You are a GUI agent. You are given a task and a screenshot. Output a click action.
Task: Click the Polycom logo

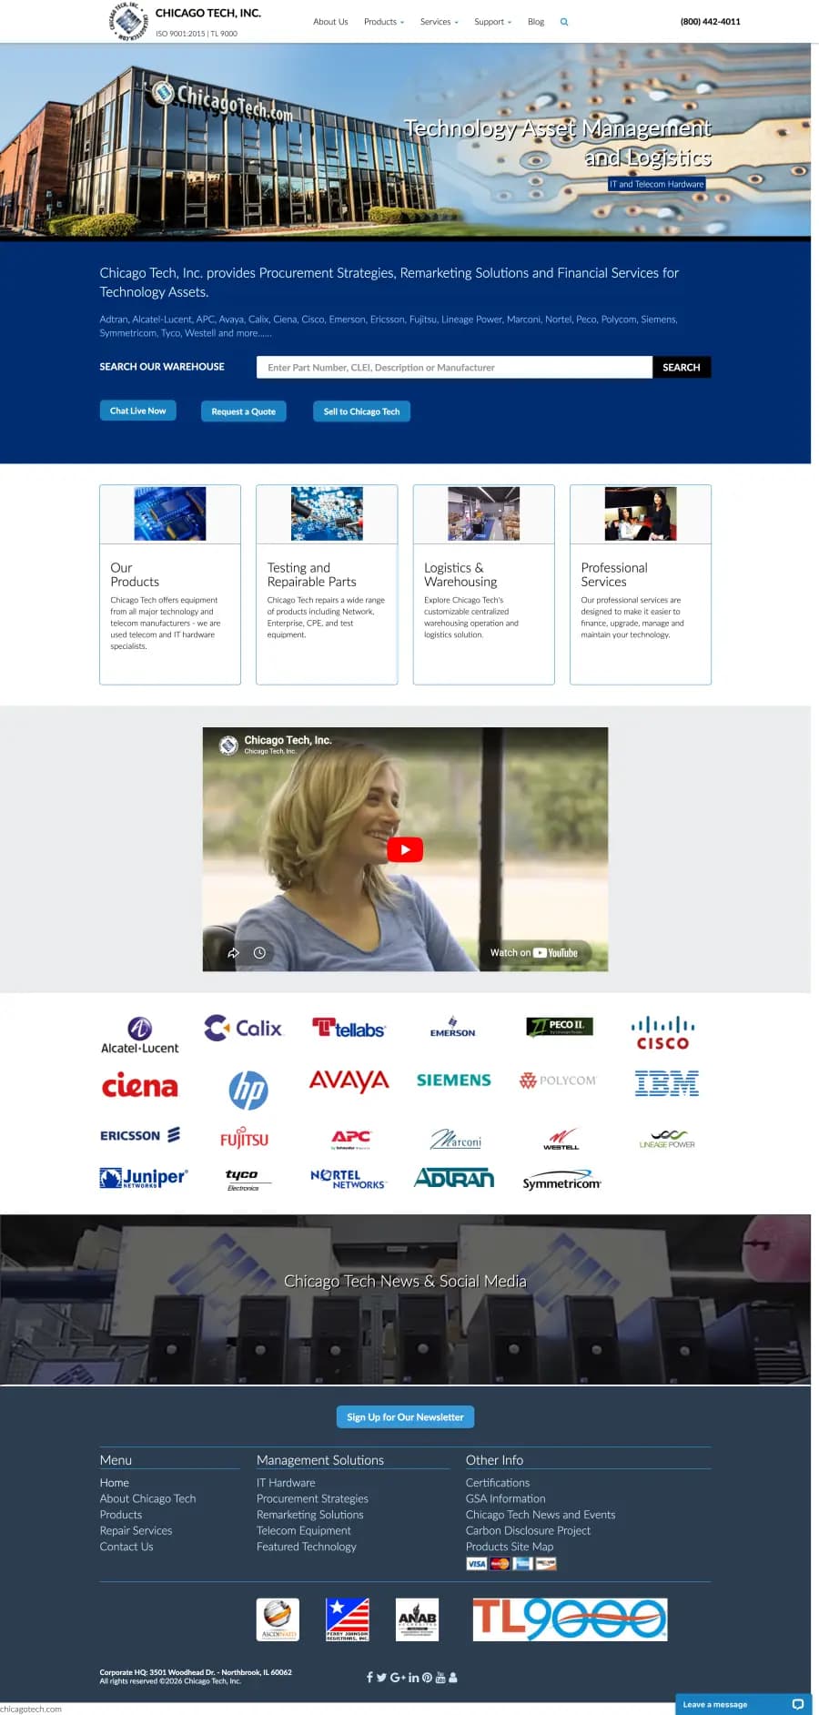558,1081
